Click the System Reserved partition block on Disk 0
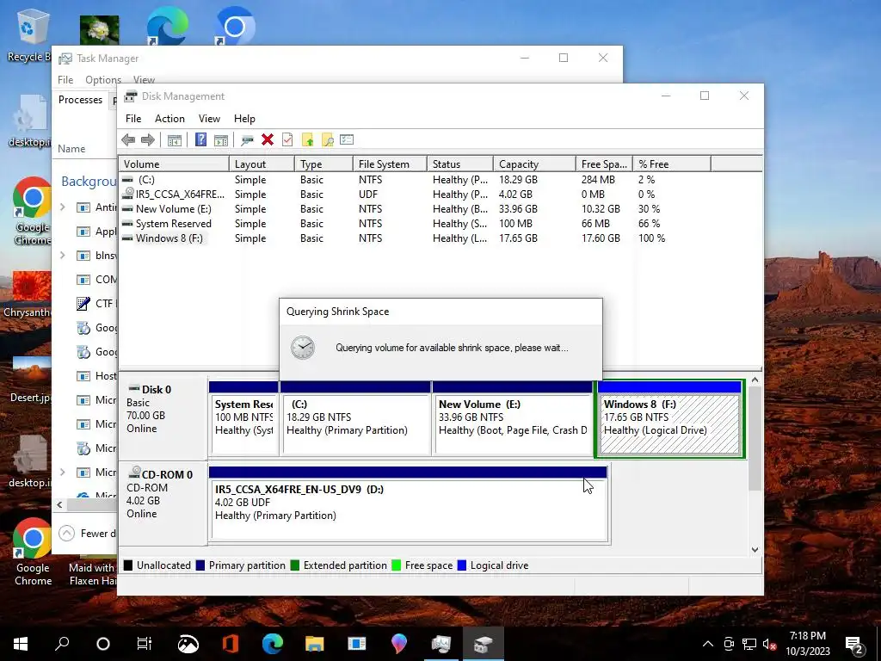The image size is (881, 661). coord(243,418)
